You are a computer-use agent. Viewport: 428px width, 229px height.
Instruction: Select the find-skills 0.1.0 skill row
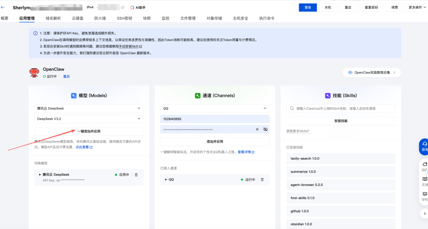pos(341,198)
